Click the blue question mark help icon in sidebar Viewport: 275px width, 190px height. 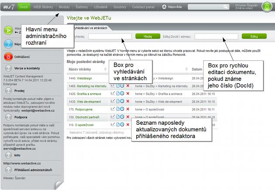pos(8,44)
